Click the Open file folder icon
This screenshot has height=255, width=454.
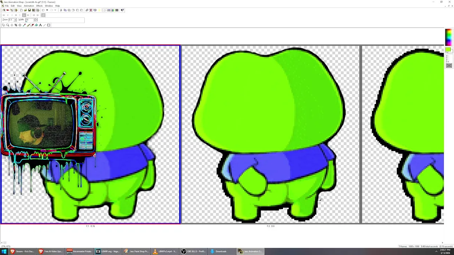tap(26, 10)
